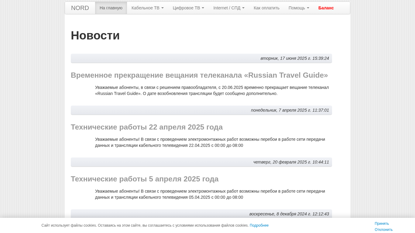Screen dimensions: 415x233
Task: Expand the Помощь dropdown menu
Action: click(x=299, y=8)
